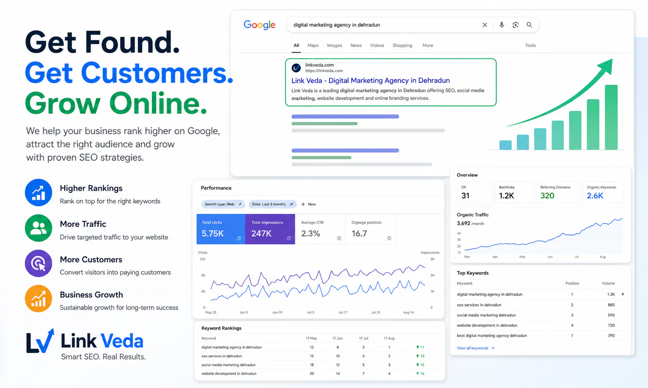Open the help icon on Total impressions card
The width and height of the screenshot is (648, 388).
tap(289, 238)
